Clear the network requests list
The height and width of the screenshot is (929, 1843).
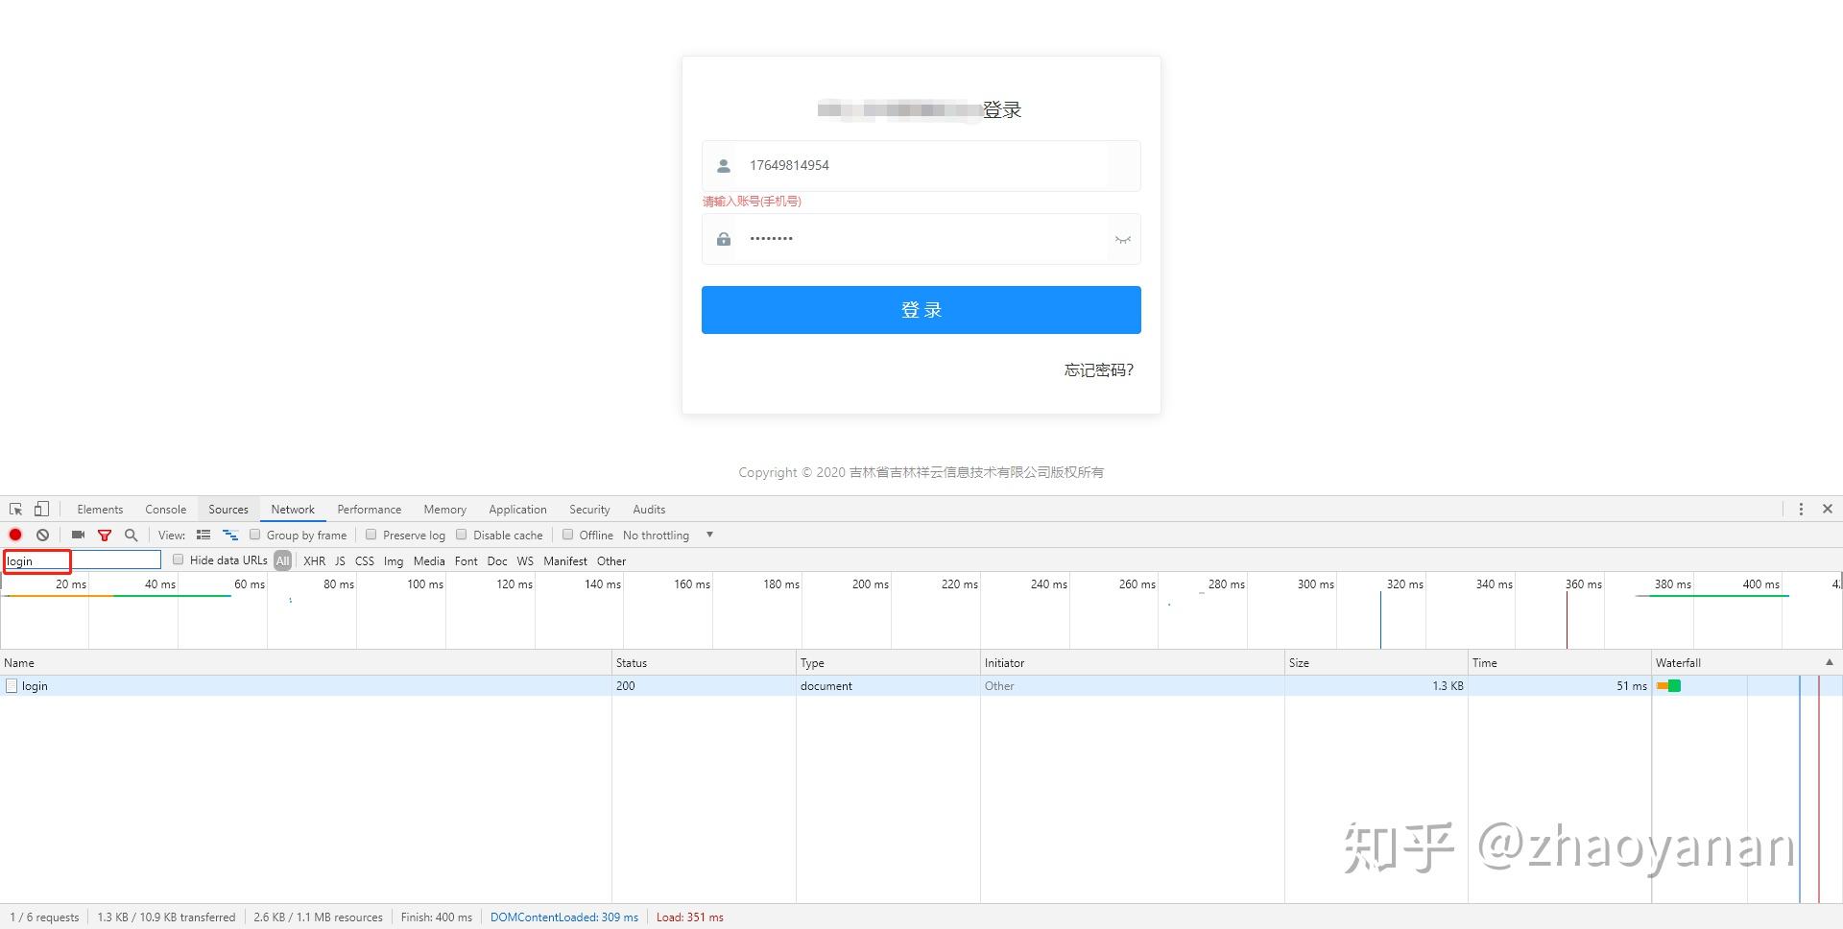(42, 535)
